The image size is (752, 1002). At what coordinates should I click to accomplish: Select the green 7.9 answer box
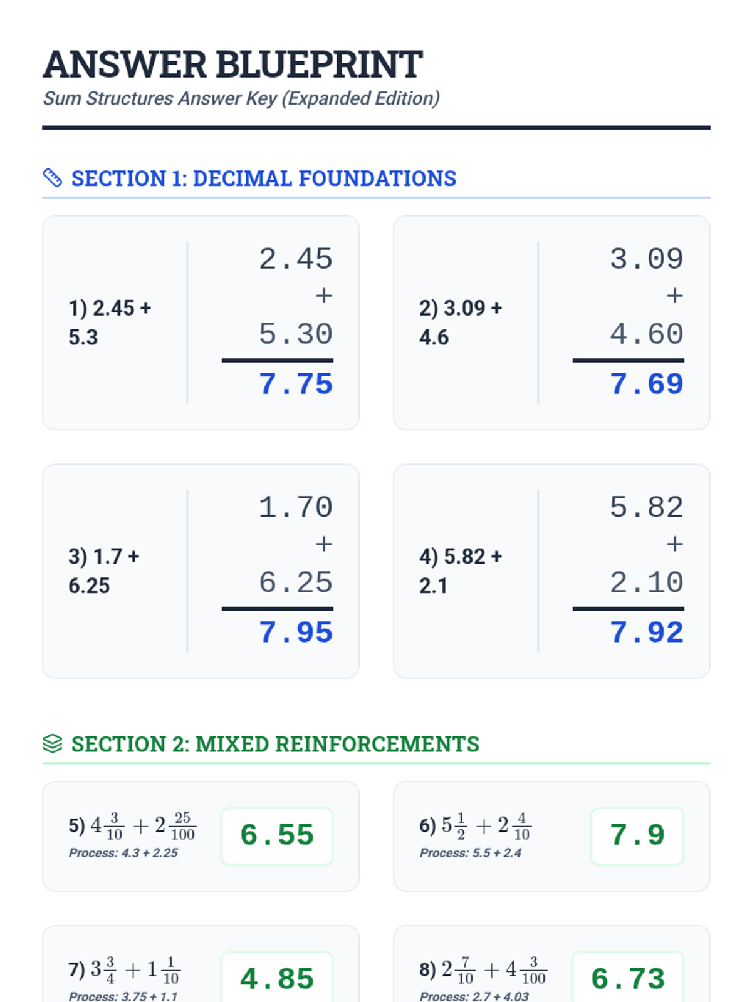pos(637,835)
